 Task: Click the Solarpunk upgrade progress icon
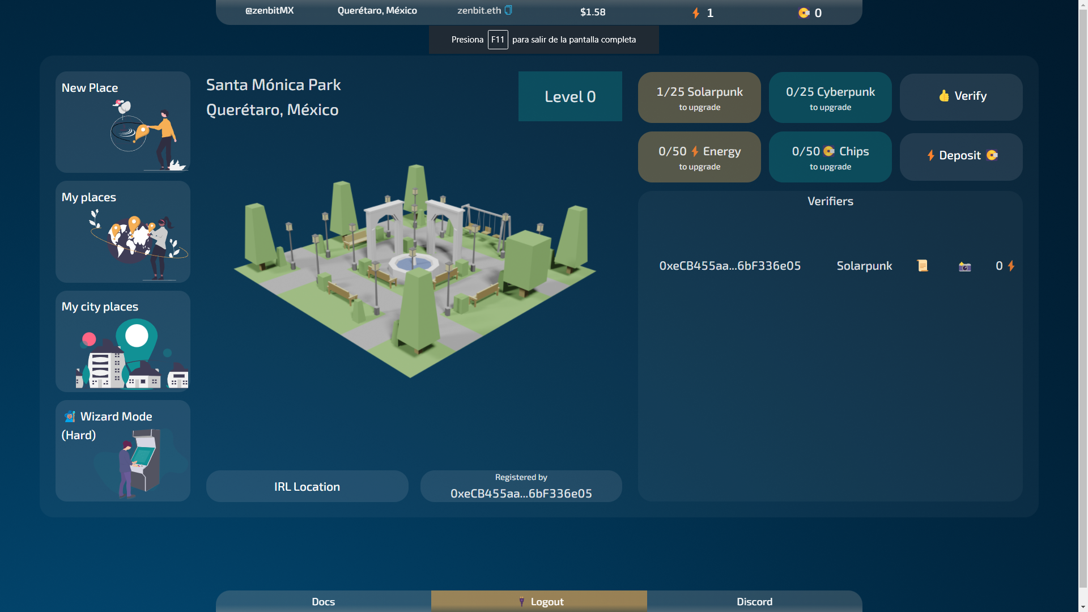click(x=699, y=96)
